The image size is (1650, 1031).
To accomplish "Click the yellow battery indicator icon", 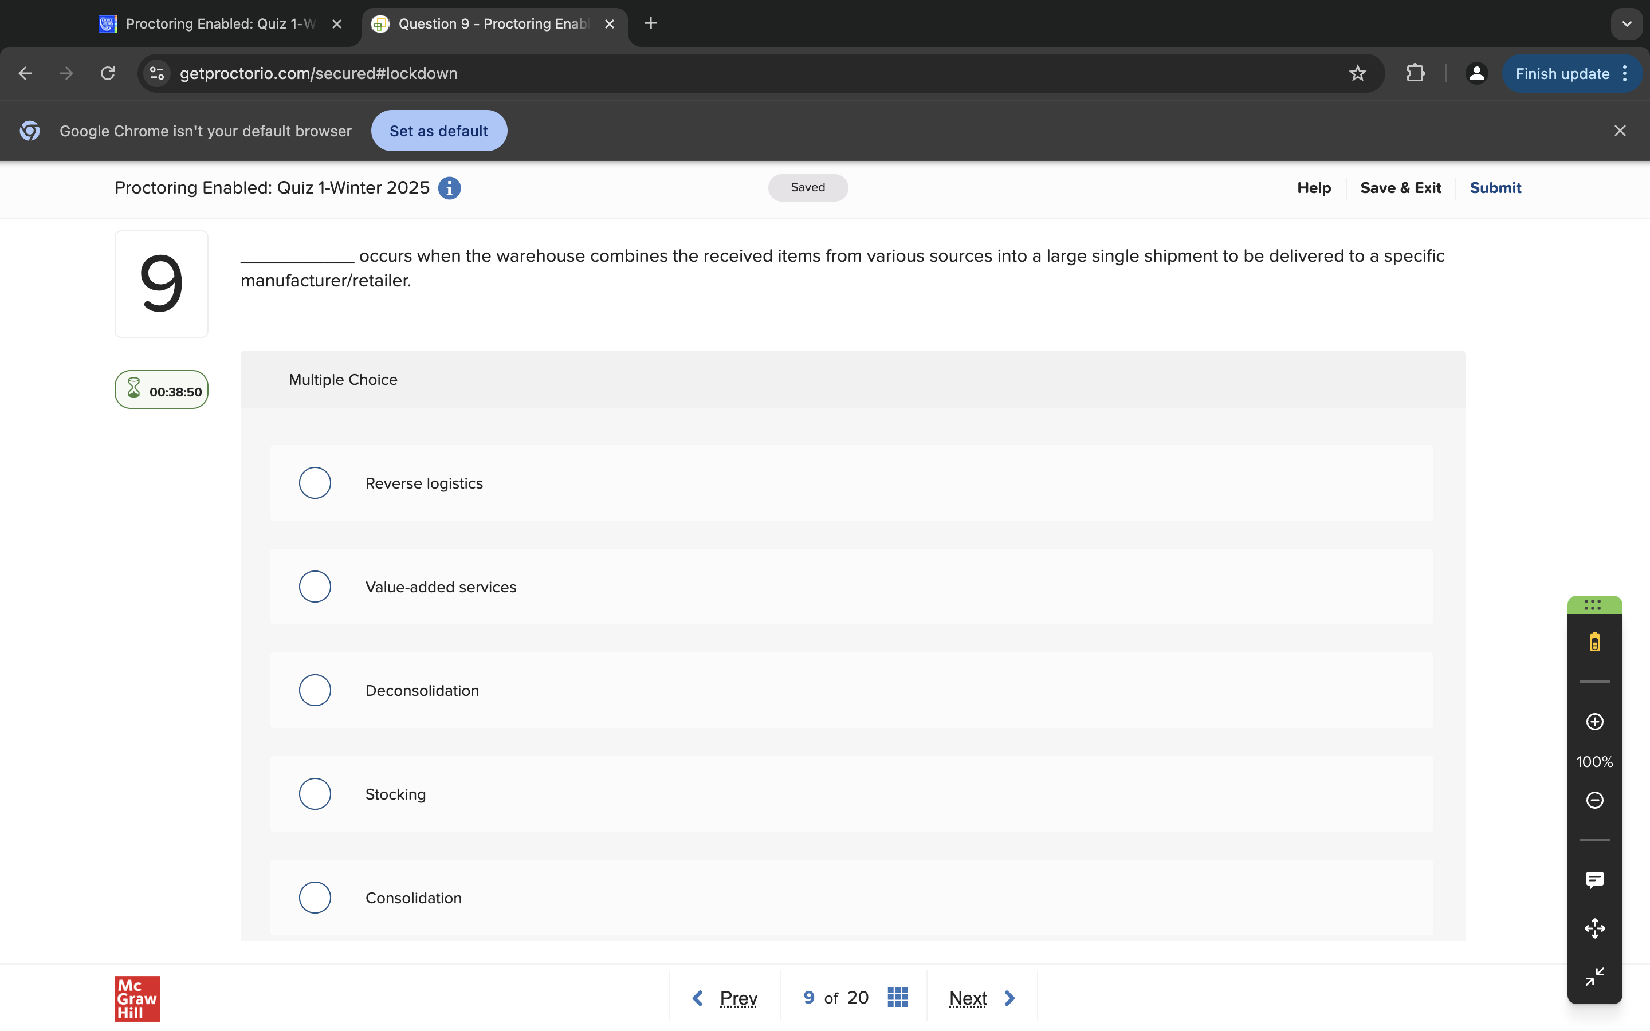I will [x=1594, y=642].
